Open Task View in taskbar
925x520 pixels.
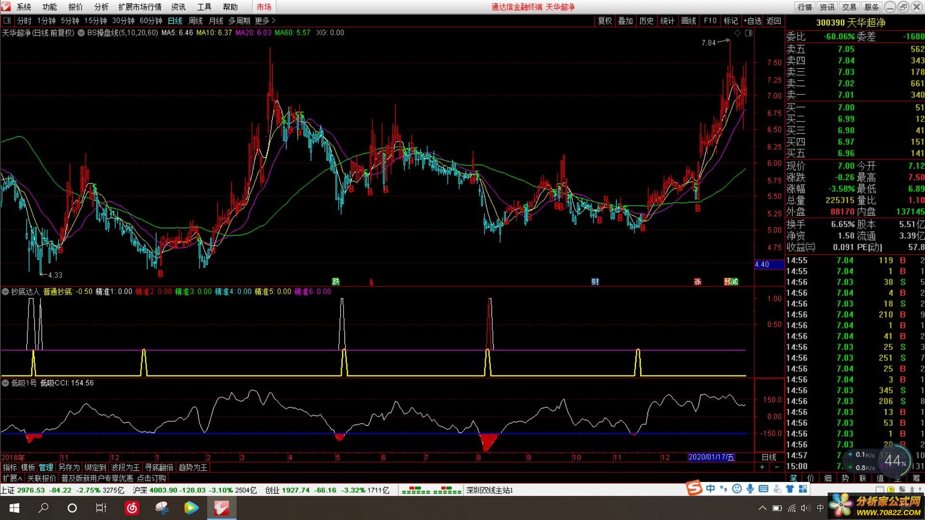(101, 508)
